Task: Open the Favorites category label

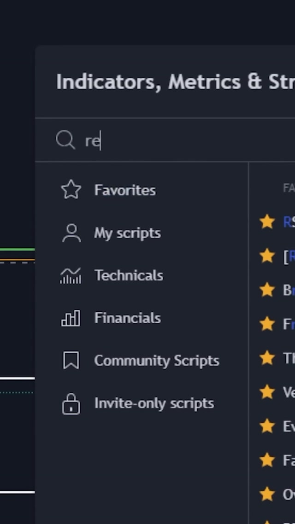Action: (125, 190)
